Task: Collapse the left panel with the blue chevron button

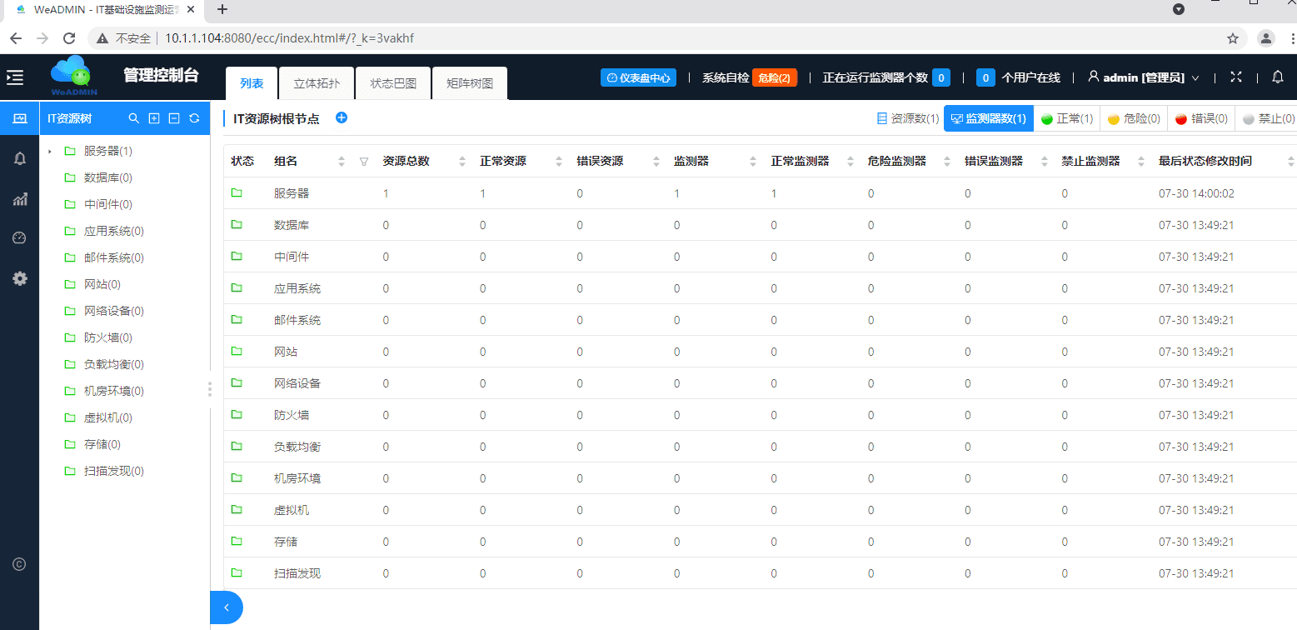Action: [x=227, y=607]
